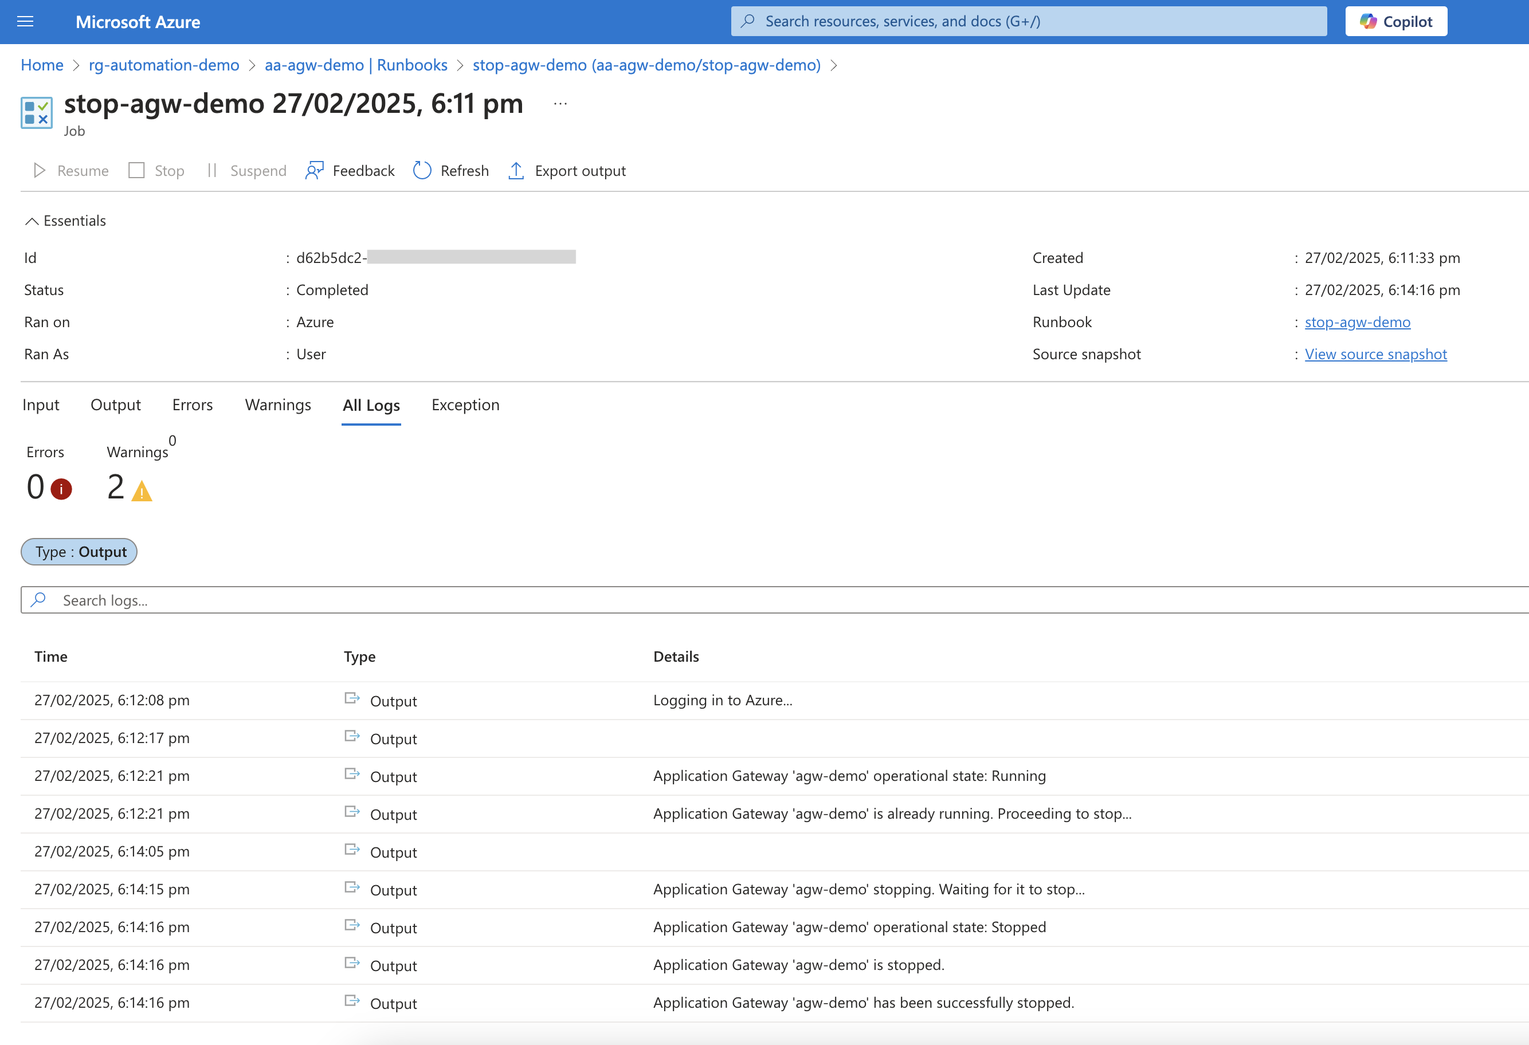Click the Resume play icon
The image size is (1529, 1045).
40,170
